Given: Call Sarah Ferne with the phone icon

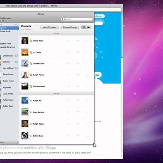Looking at the screenshot, I should coord(87,75).
